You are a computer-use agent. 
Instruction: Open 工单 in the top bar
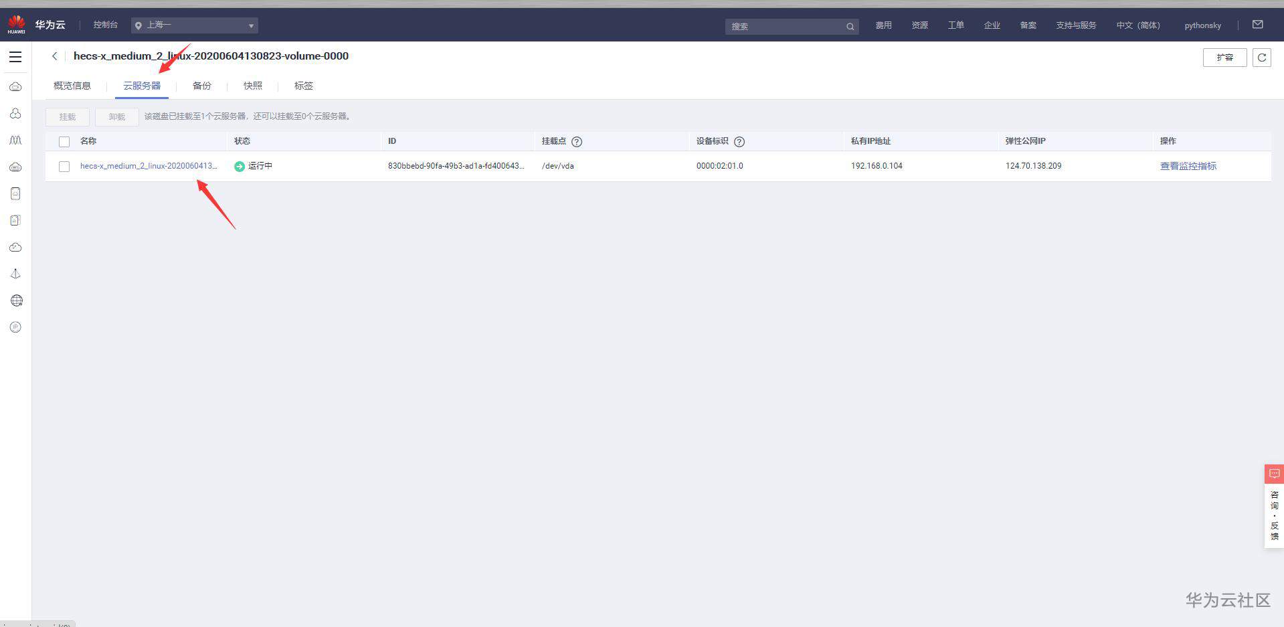[x=956, y=25]
